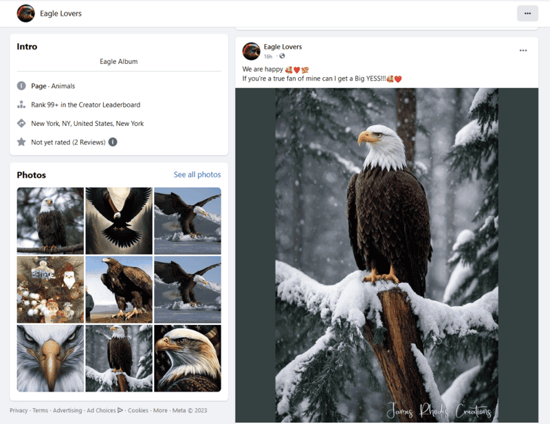Image resolution: width=550 pixels, height=424 pixels.
Task: Click the Animals category text
Action: click(63, 86)
